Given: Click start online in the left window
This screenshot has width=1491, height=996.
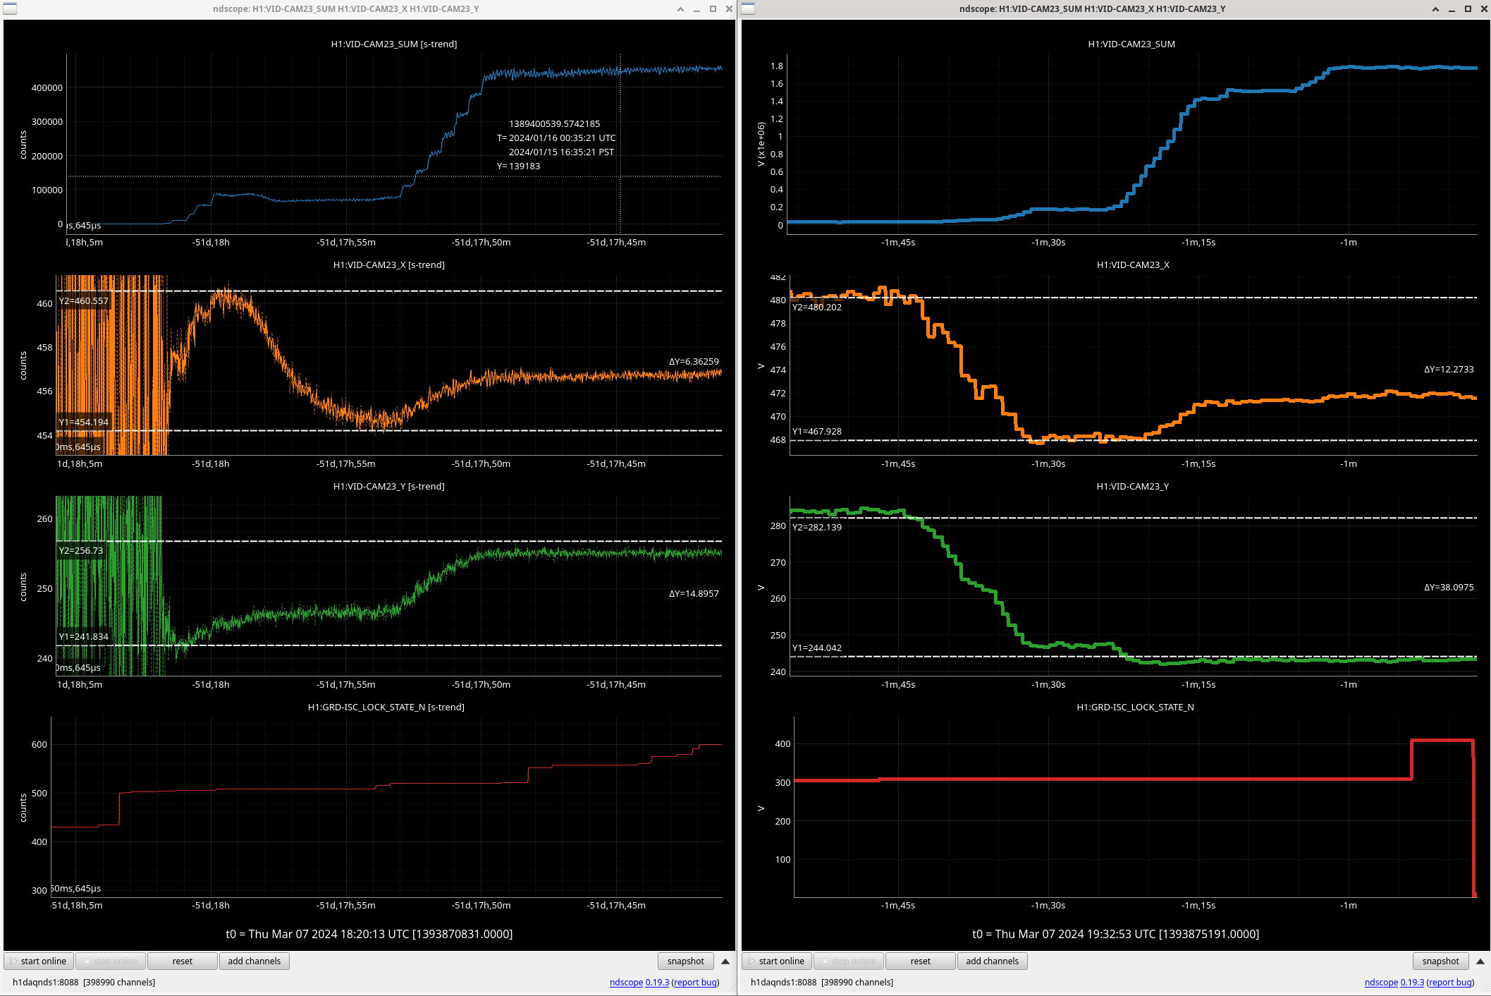Looking at the screenshot, I should pos(39,961).
